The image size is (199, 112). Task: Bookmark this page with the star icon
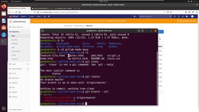(x=171, y=12)
